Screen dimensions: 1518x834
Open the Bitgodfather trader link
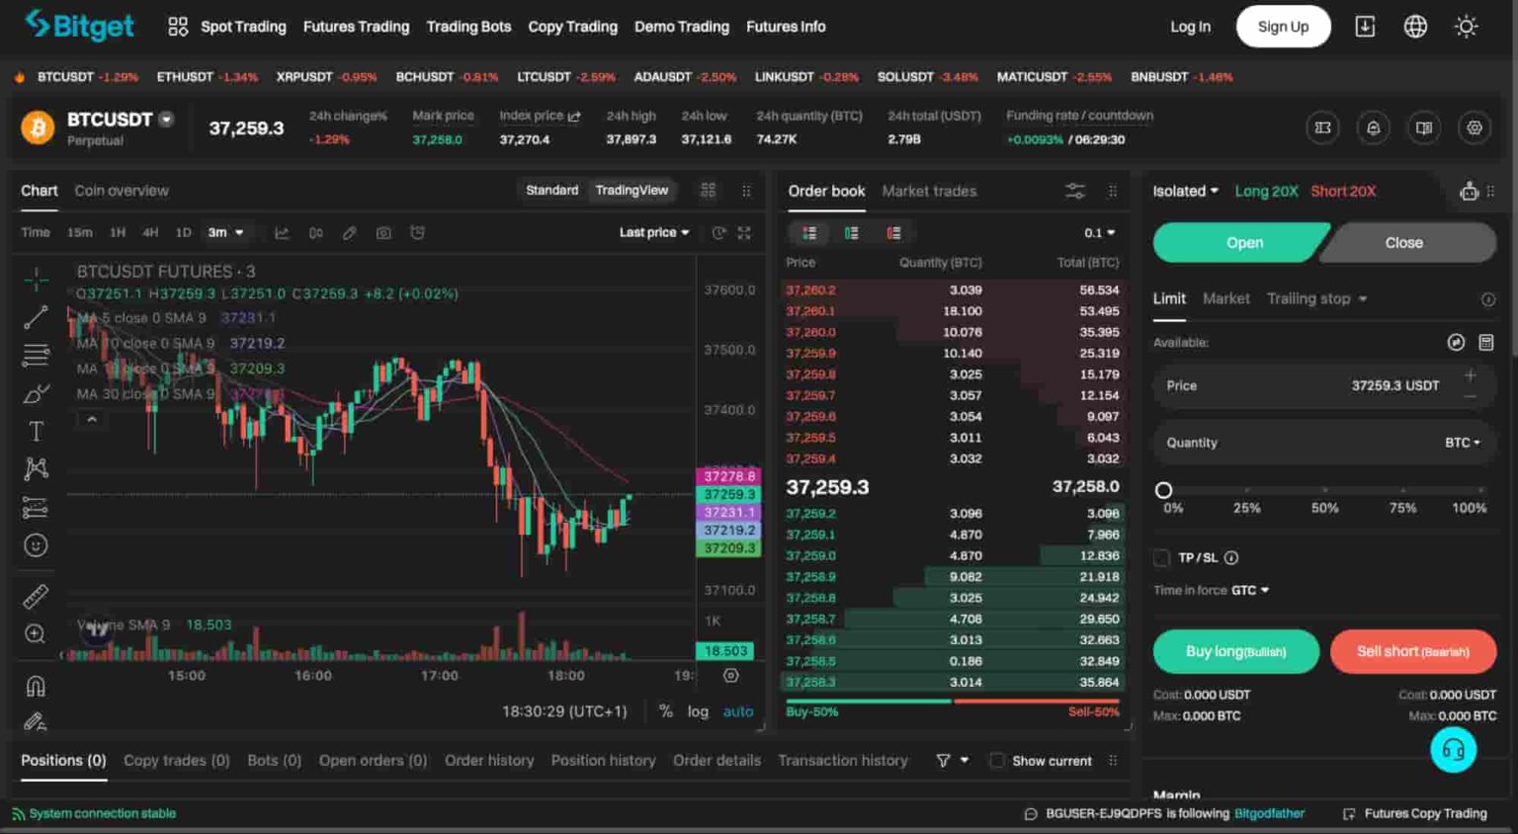[1269, 813]
